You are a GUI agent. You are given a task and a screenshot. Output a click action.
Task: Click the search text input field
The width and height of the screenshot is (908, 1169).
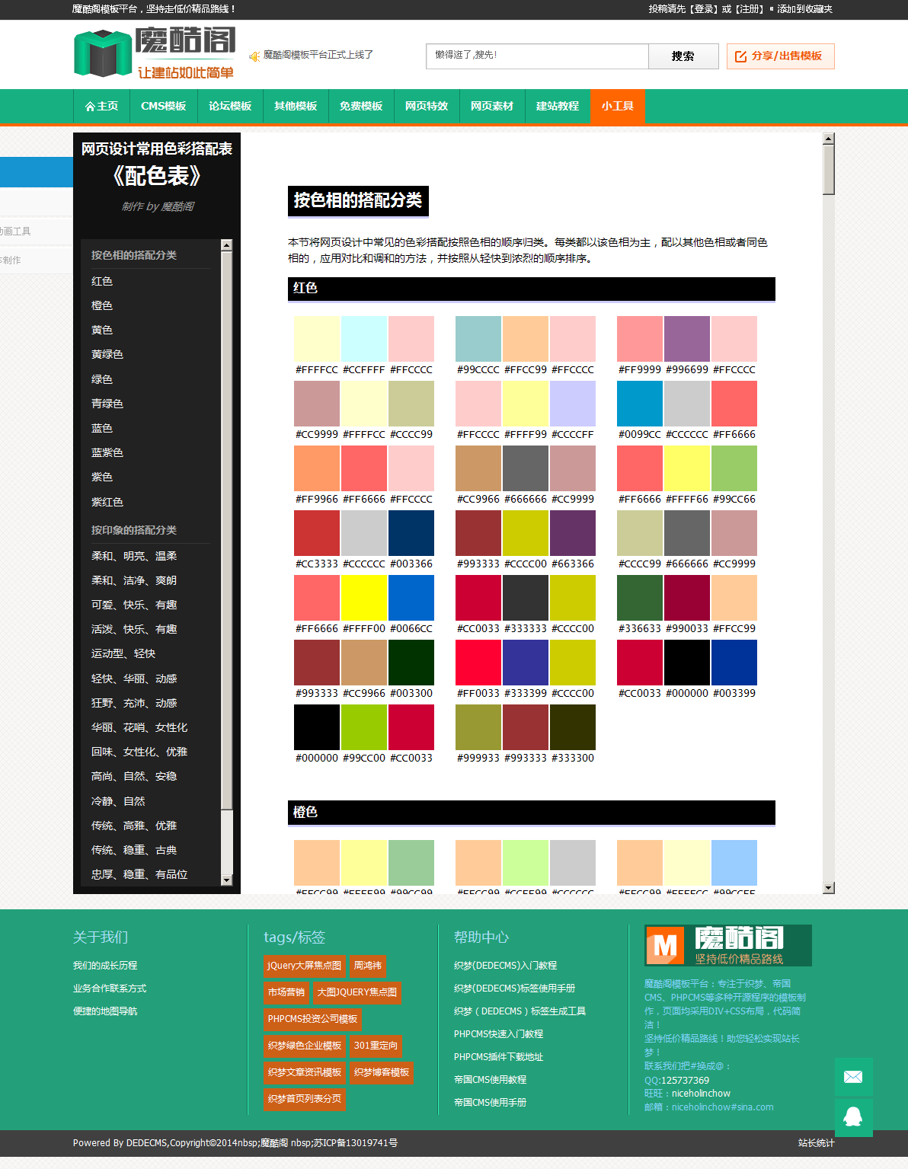(537, 56)
